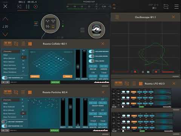Adjust the Velocity slider in Collider
The image size is (181, 136).
click(x=84, y=63)
